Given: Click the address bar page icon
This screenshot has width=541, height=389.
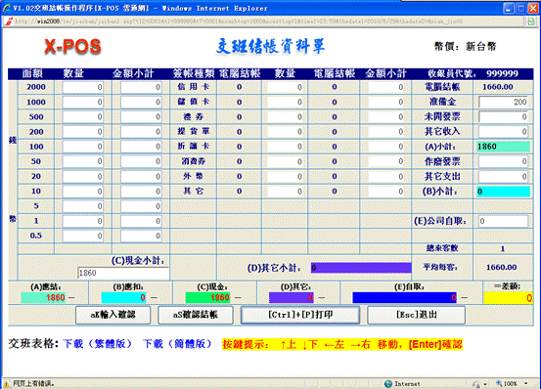Looking at the screenshot, I should pyautogui.click(x=8, y=22).
